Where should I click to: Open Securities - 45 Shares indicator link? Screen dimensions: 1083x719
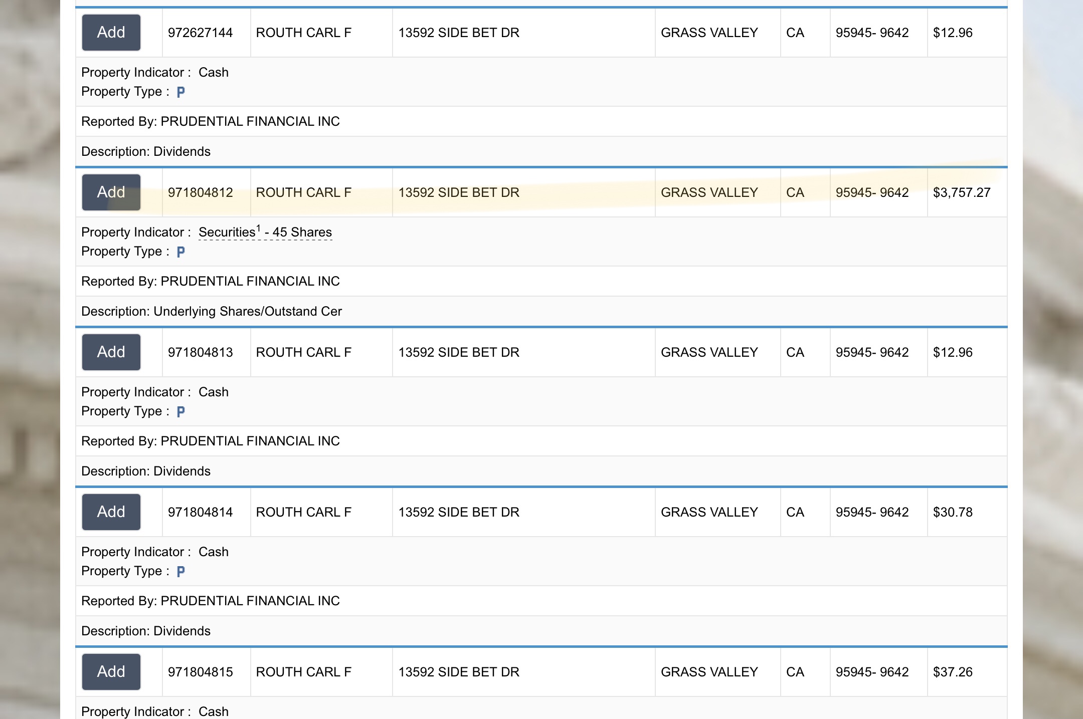[x=265, y=232]
